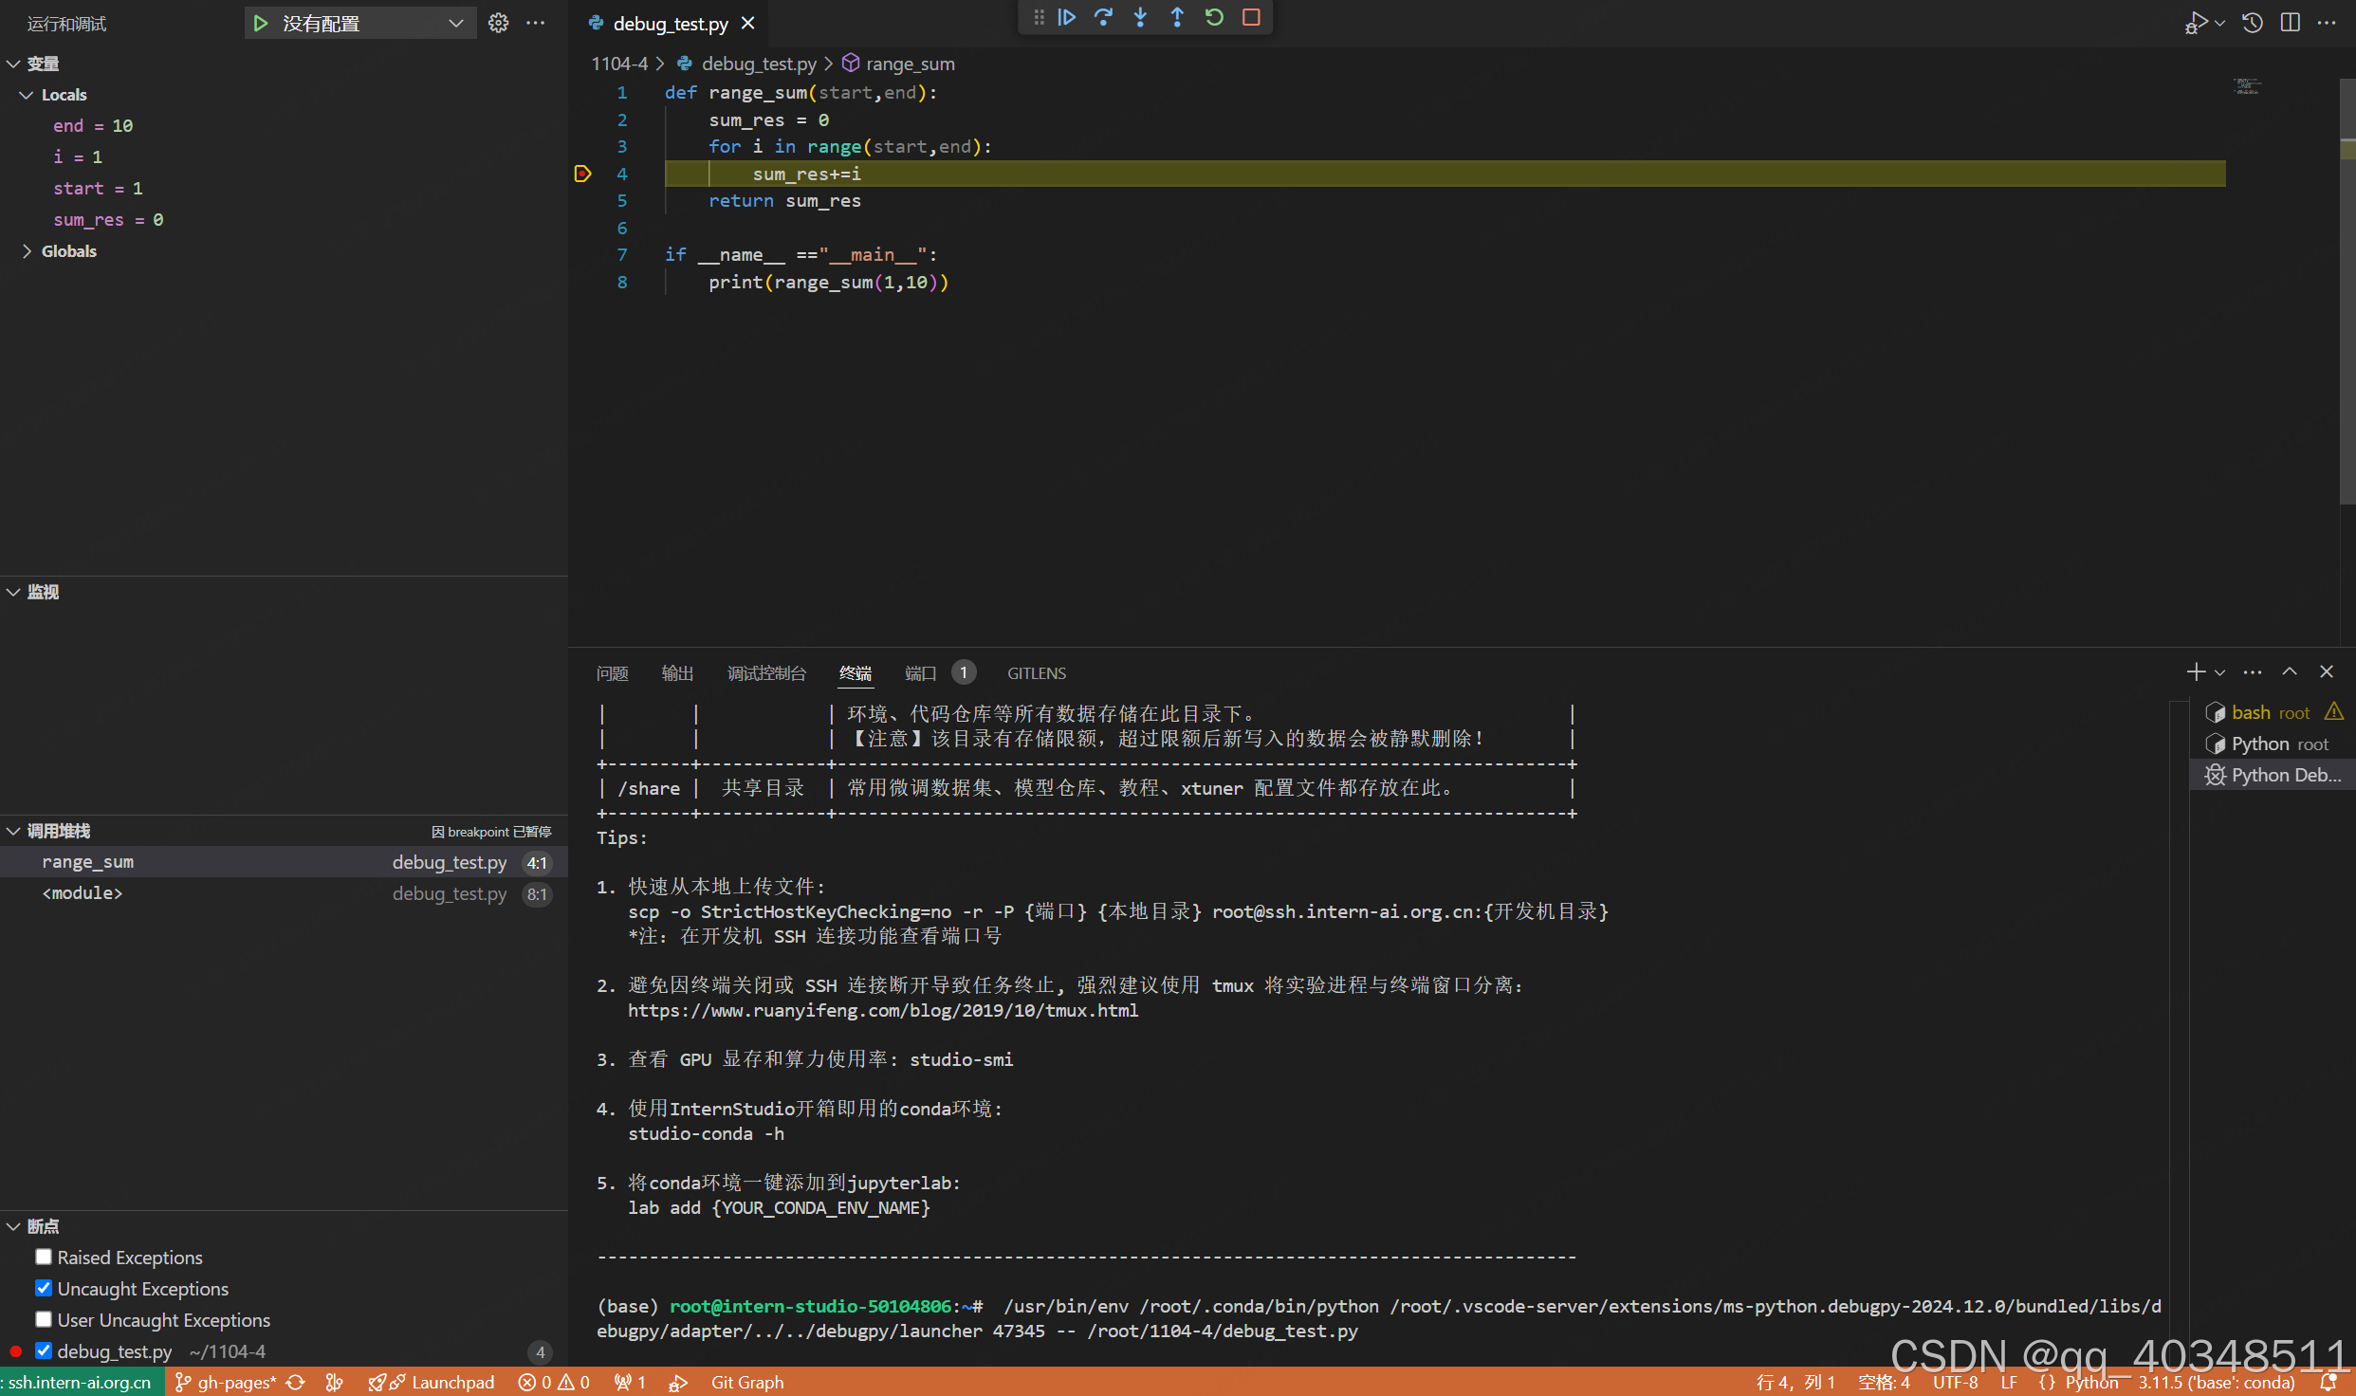Open launch.json via the gear icon
Viewport: 2356px width, 1396px height.
498,23
